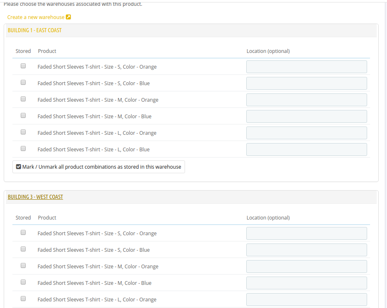Check Stored for Size S Orange in Building 1
387x308 pixels.
23,66
